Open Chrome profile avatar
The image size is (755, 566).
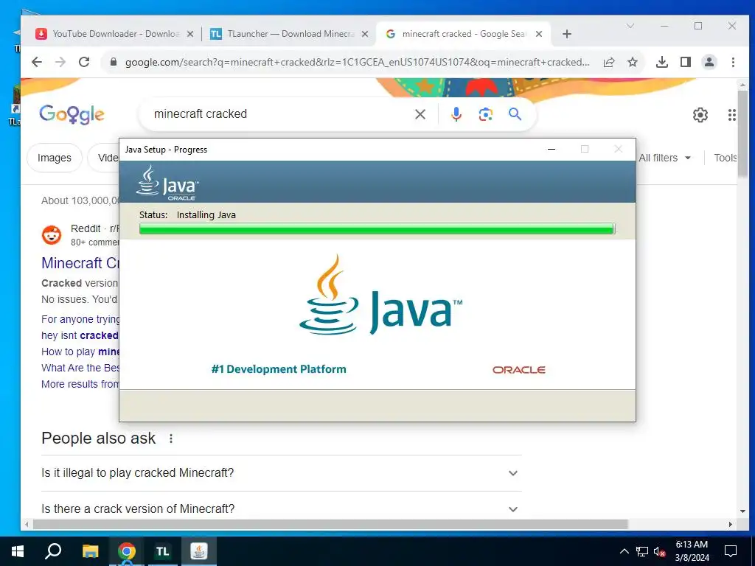coord(709,62)
